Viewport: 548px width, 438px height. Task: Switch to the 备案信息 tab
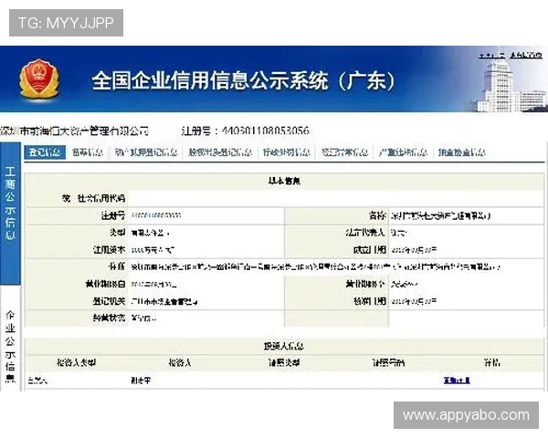click(88, 152)
